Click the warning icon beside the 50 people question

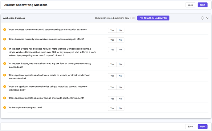pos(5,30)
